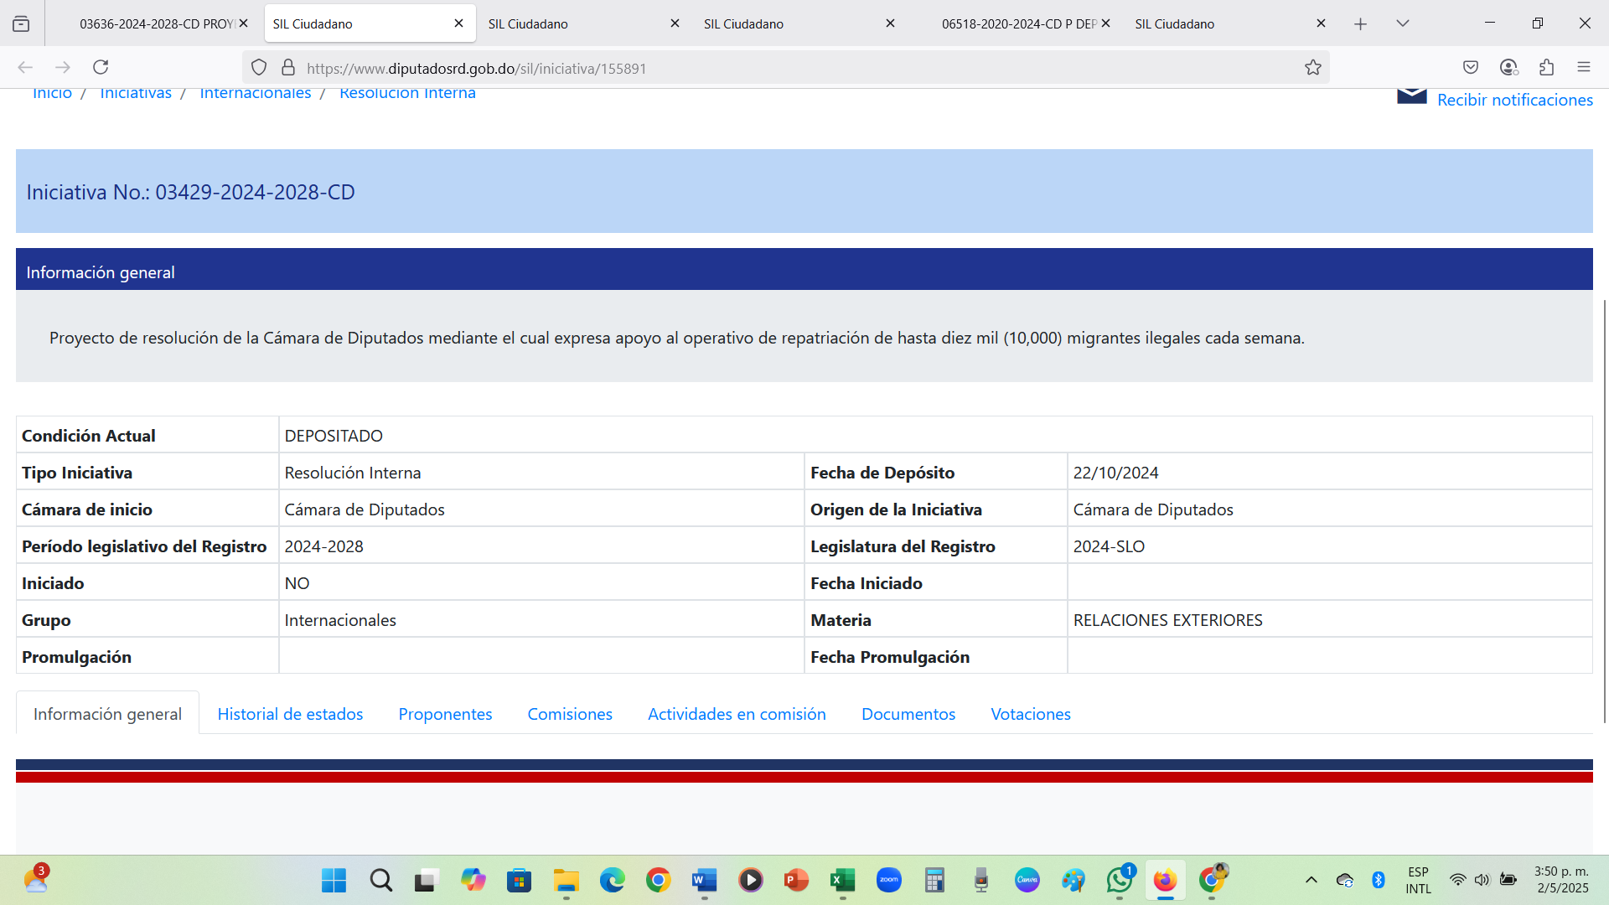Switch ESP INTL keyboard language indicator
Viewport: 1609px width, 905px height.
point(1418,880)
